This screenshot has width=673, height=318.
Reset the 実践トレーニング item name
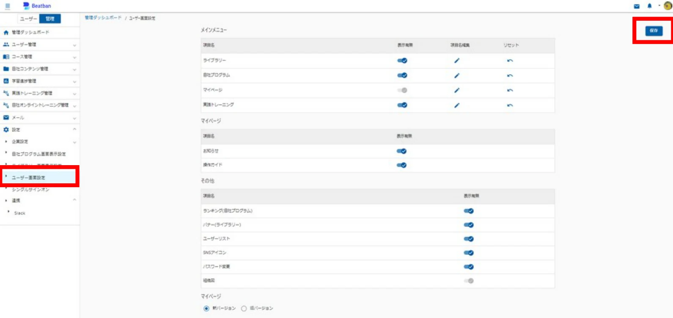coord(510,105)
